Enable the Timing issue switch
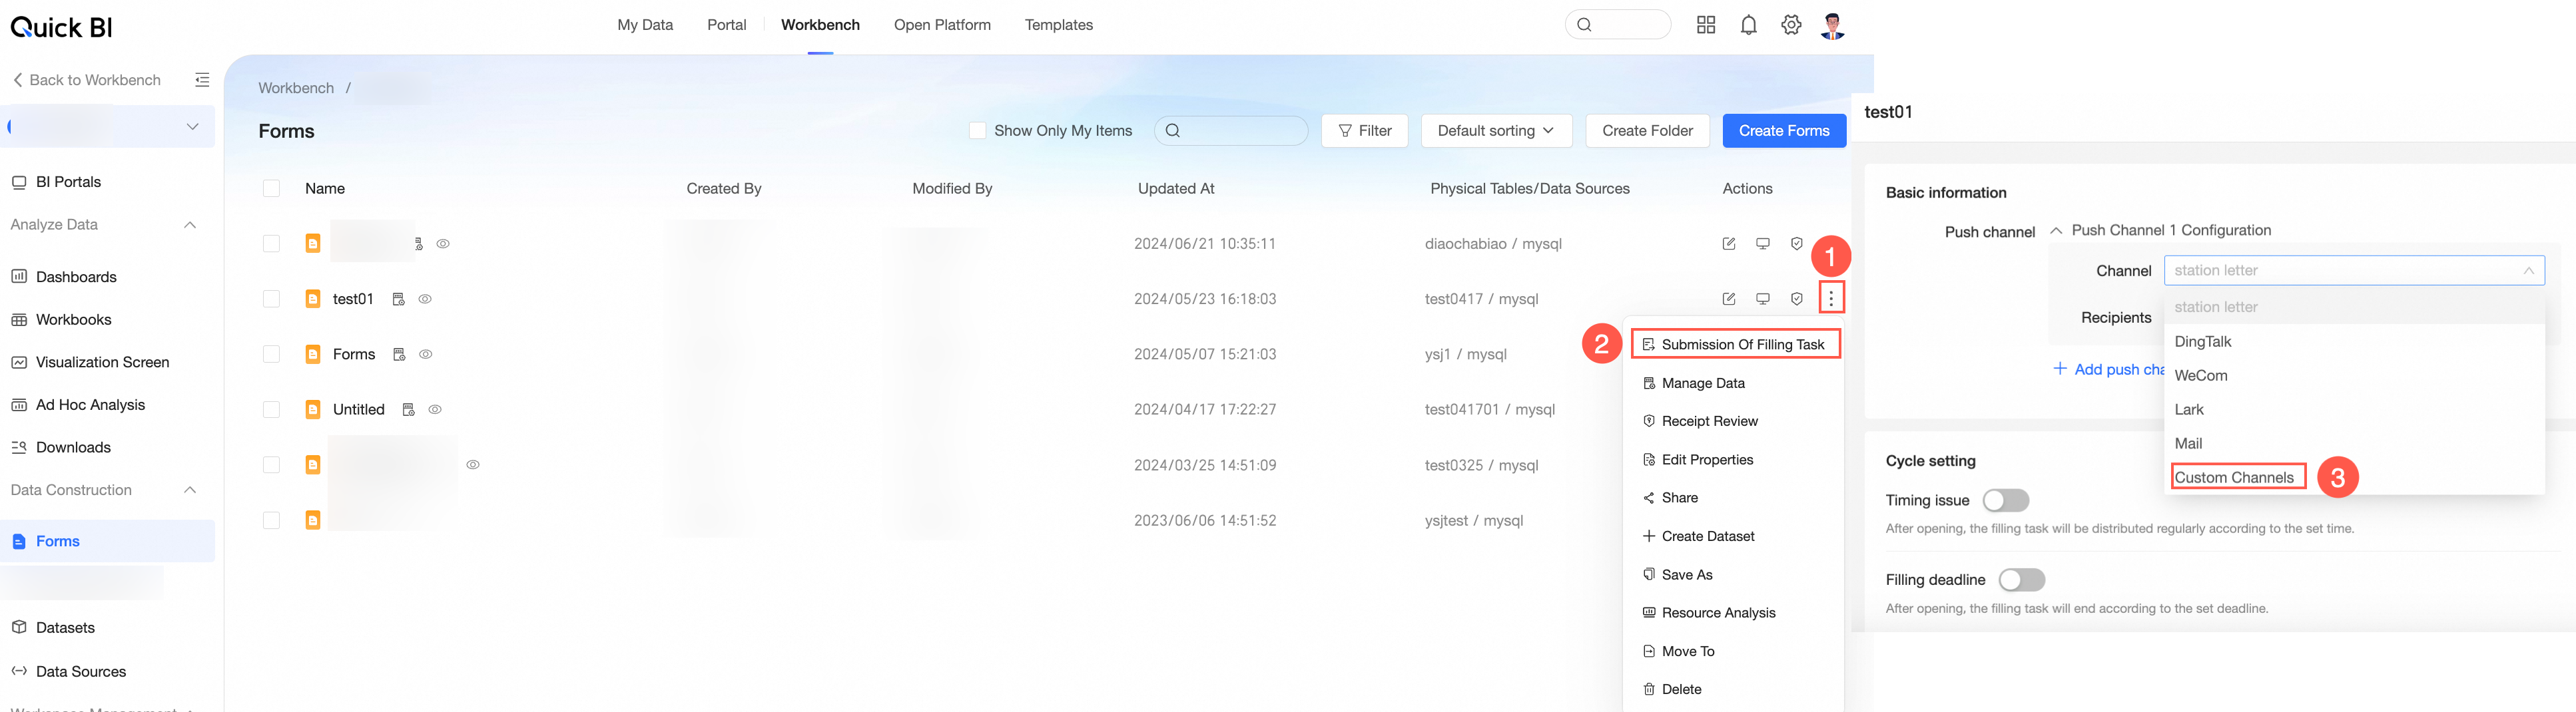2576x712 pixels. (x=2006, y=500)
